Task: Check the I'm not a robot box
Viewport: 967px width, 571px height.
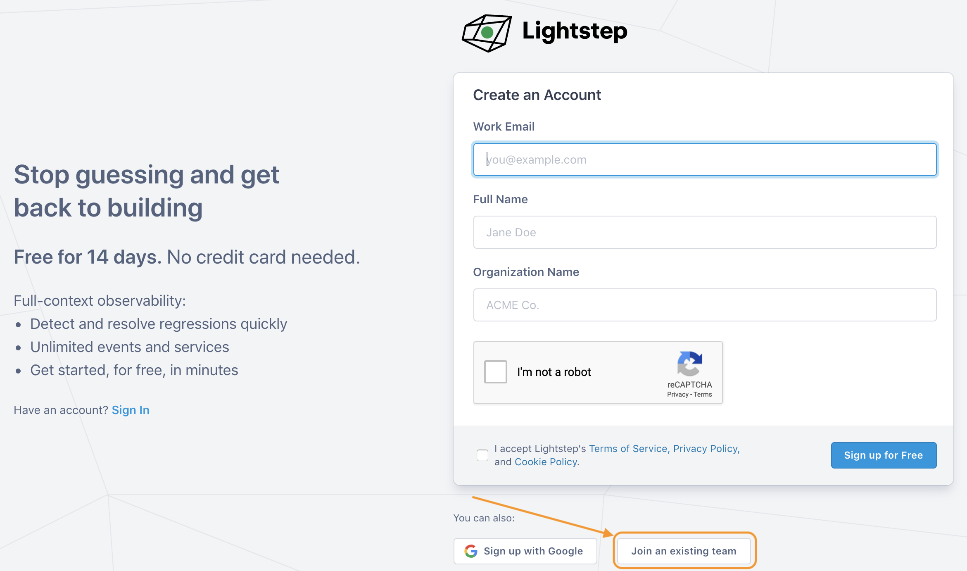Action: point(495,372)
